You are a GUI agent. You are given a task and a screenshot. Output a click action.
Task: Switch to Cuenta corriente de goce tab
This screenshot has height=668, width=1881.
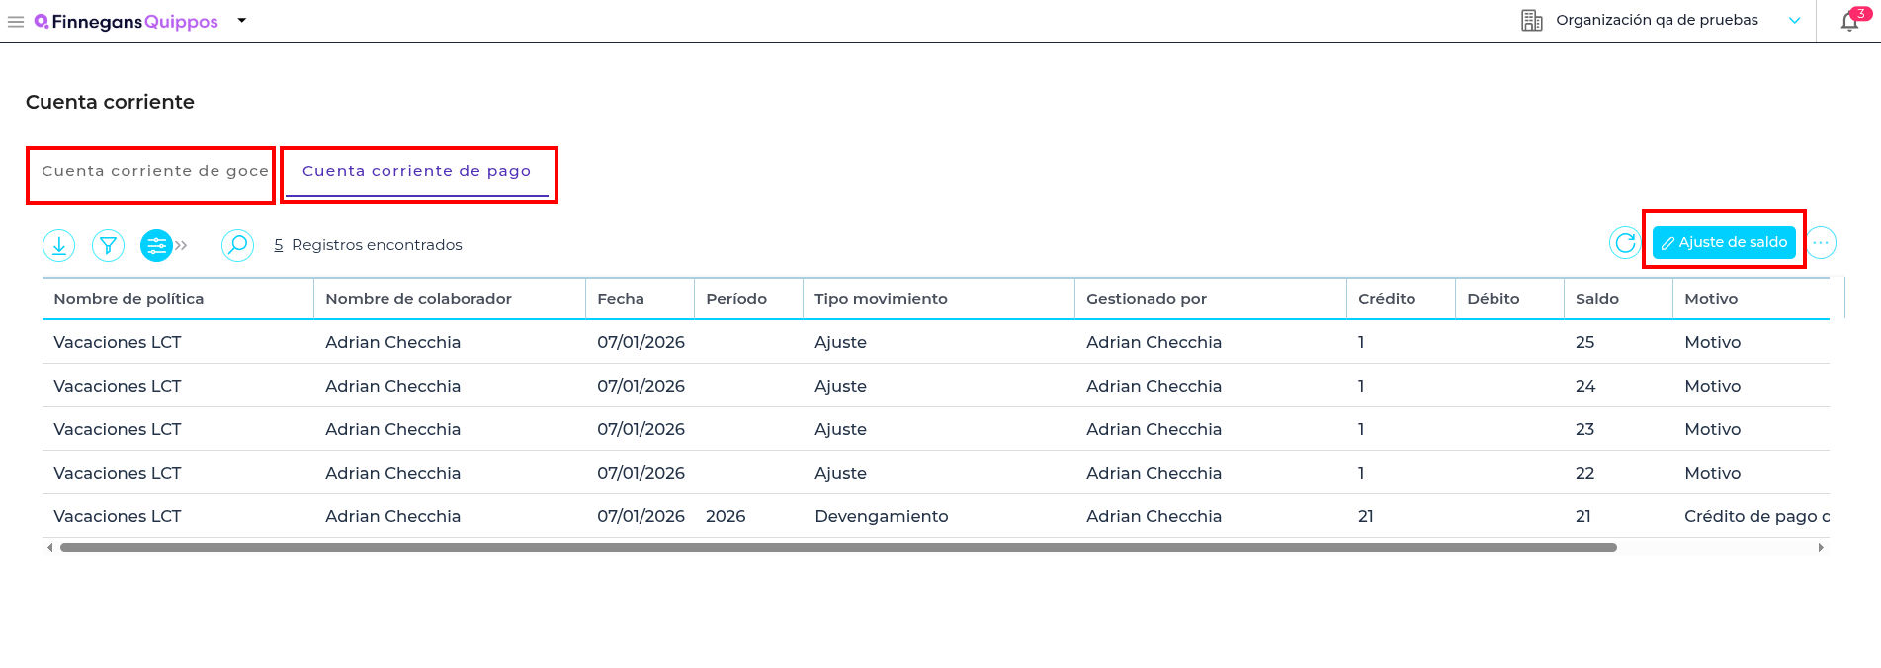pos(154,171)
